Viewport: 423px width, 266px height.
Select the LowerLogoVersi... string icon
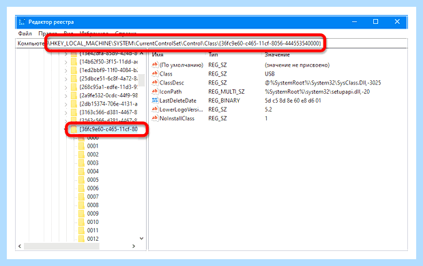tap(155, 110)
